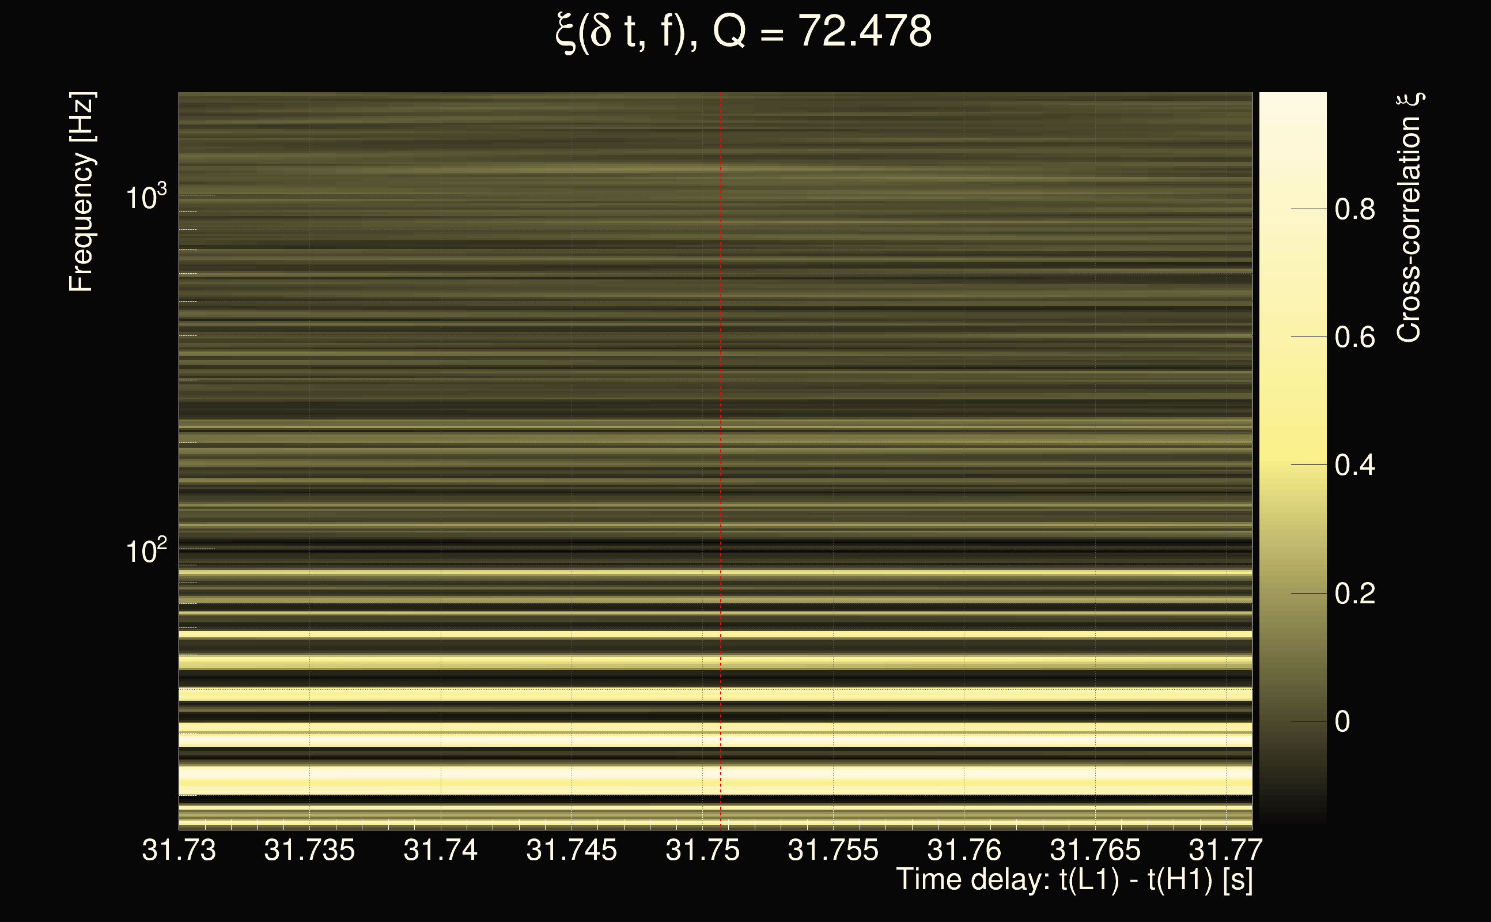Screen dimensions: 1491x922
Task: Click the brightest low-frequency horizontal band
Action: [x=610, y=774]
